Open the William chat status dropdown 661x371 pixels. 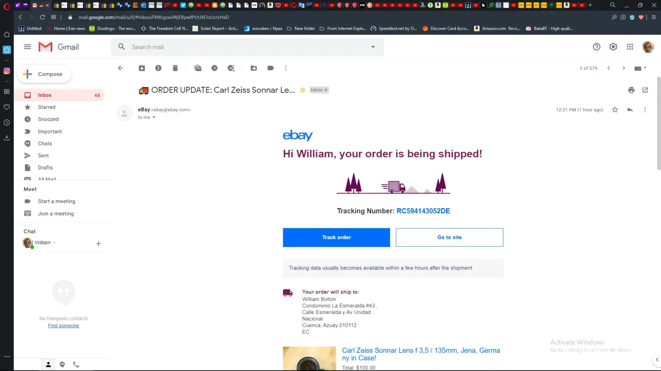[54, 243]
